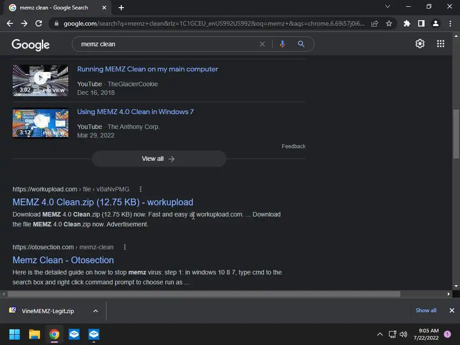Go to Google home via the logo

[31, 44]
